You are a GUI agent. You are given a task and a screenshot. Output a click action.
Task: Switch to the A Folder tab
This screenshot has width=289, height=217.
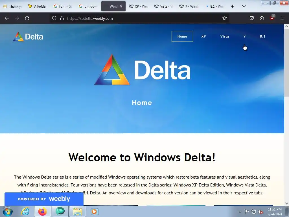(38, 6)
